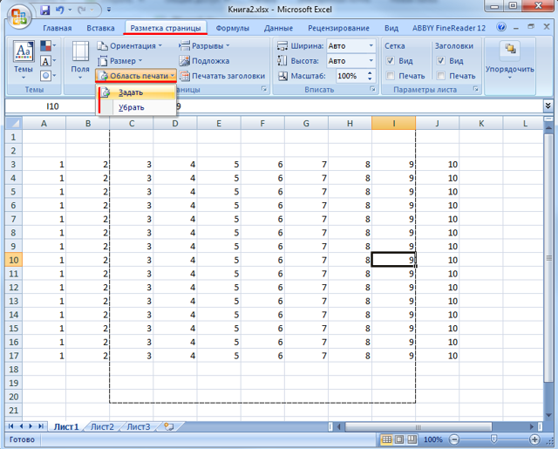Click the Масштаб 100% input field
558x449 pixels.
click(x=350, y=76)
